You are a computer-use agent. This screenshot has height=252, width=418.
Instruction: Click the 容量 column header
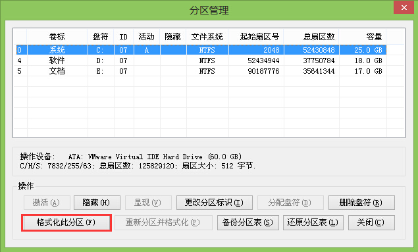click(363, 36)
